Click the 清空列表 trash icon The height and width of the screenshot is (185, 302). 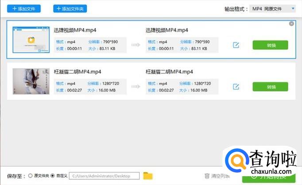click(207, 176)
